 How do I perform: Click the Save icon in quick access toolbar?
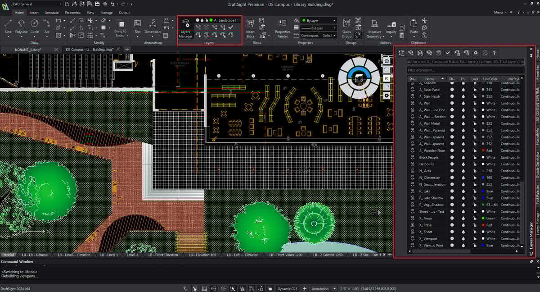pos(97,4)
